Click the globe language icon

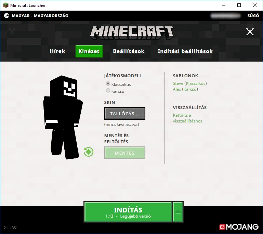[6, 16]
